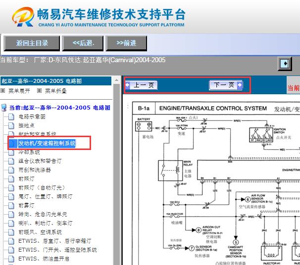Select the root node 当前:起亚--嘉华--2004-2005 电路图
This screenshot has width=300, height=265.
tap(60, 108)
